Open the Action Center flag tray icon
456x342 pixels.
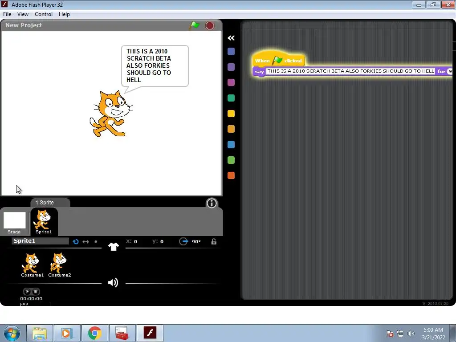click(x=389, y=334)
